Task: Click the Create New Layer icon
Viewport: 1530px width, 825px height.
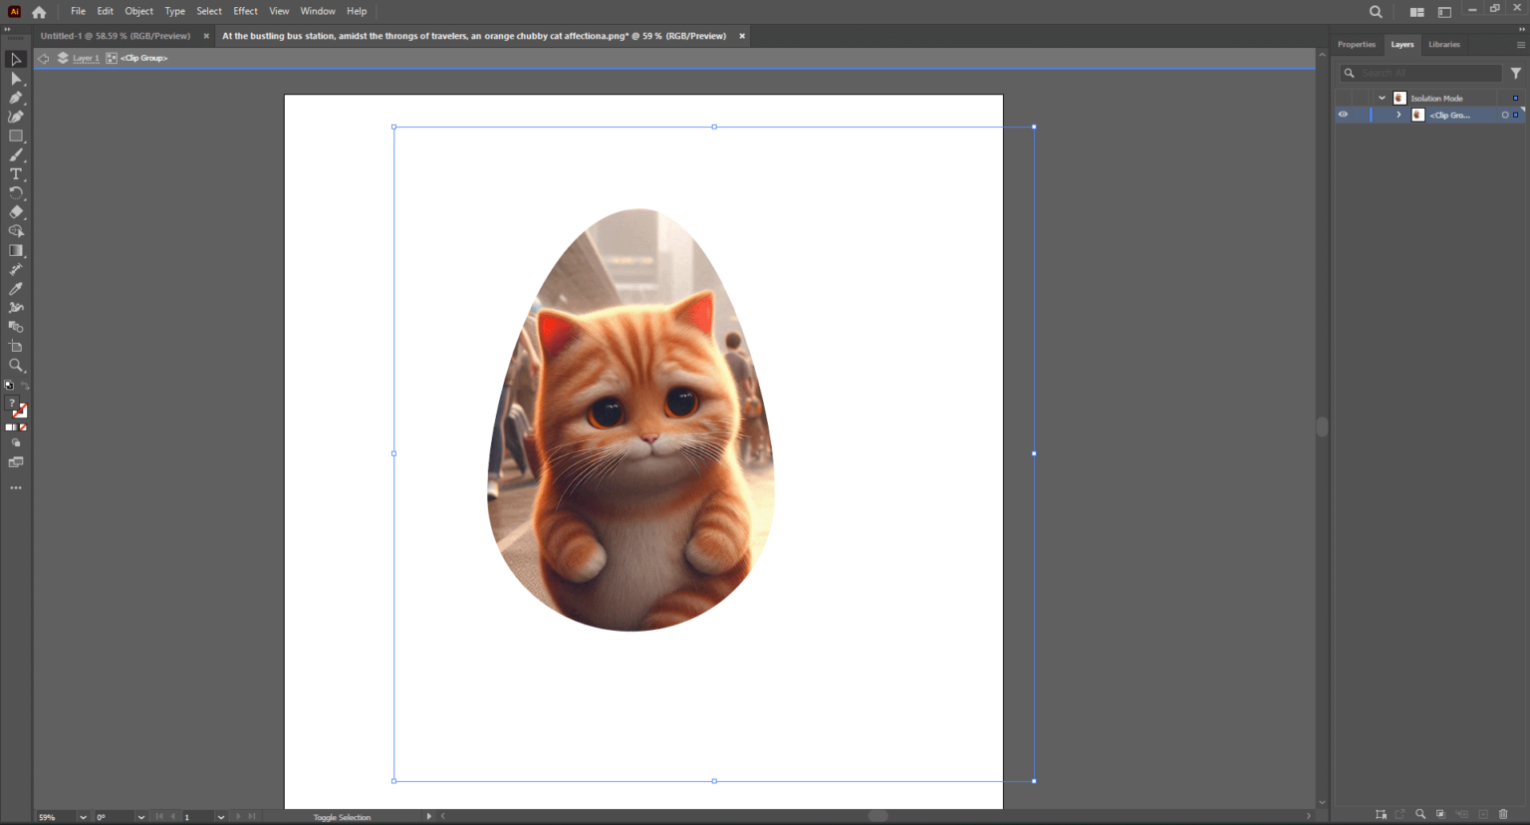Action: 1482,814
